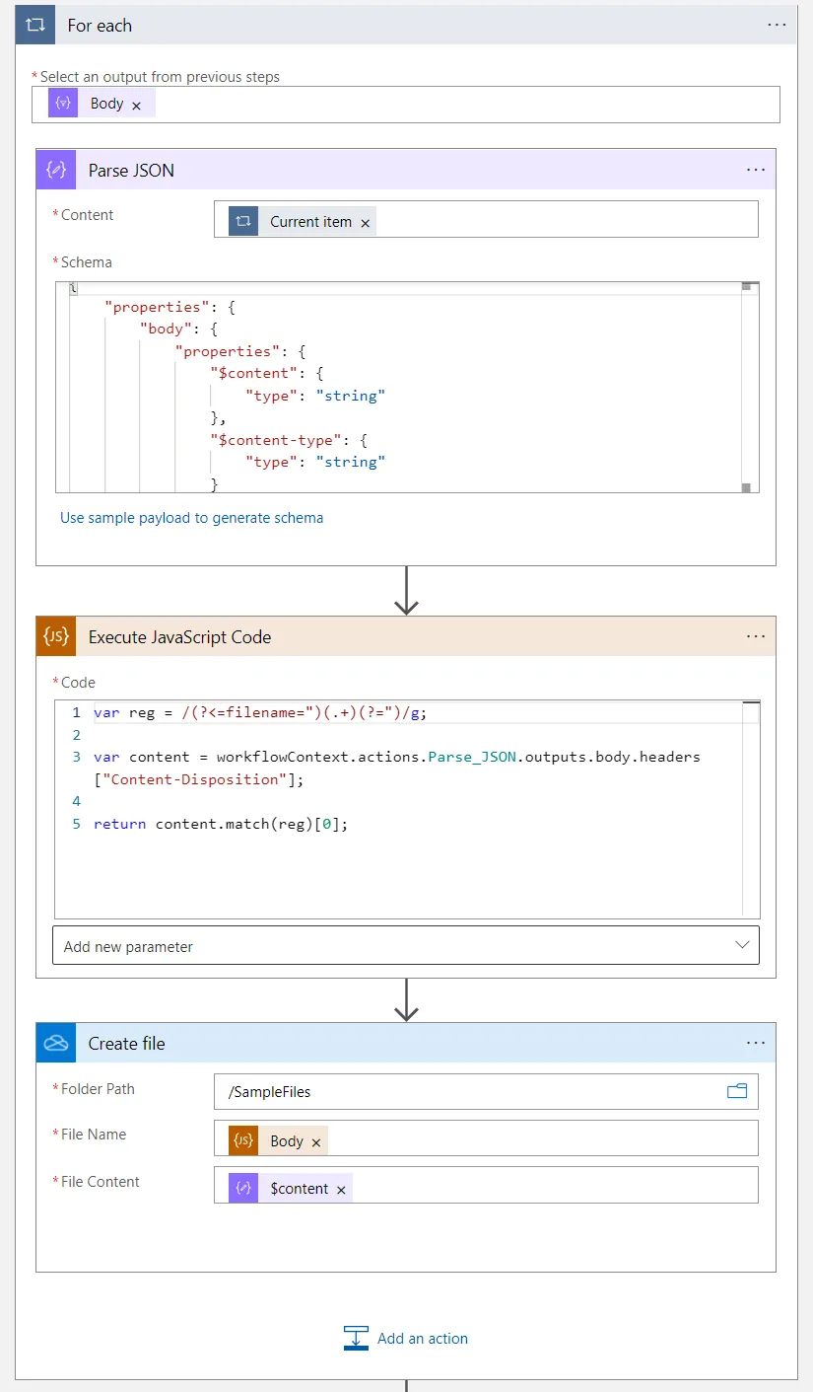Viewport: 813px width, 1392px height.
Task: Click the Use sample payload to generate schema link
Action: pos(191,517)
